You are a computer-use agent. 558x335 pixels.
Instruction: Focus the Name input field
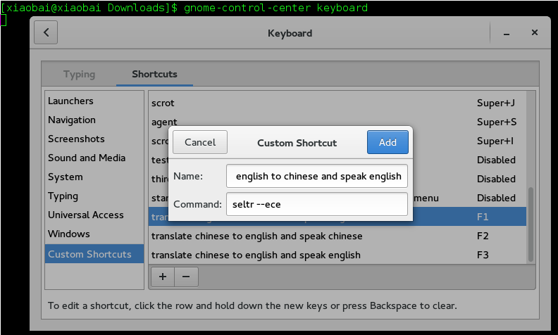[317, 176]
